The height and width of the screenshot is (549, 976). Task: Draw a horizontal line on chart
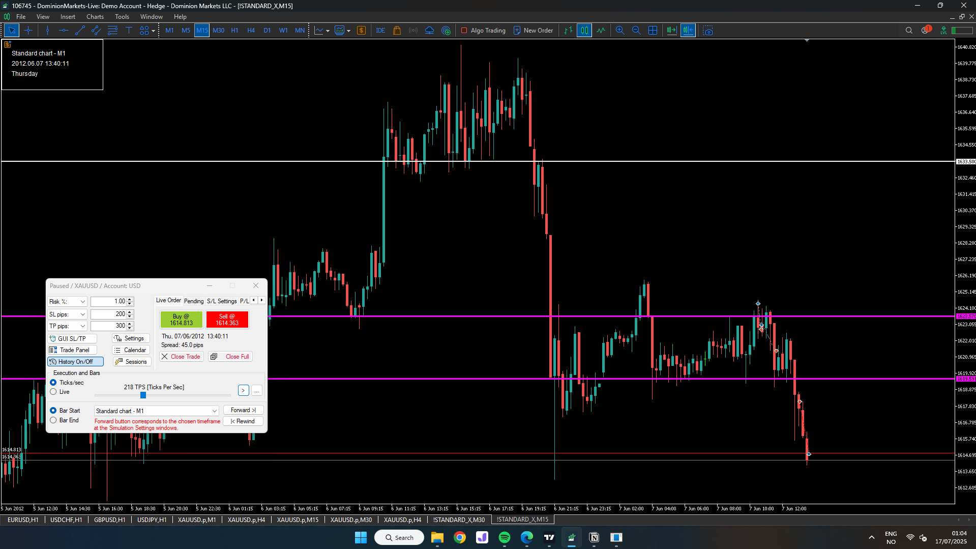tap(64, 31)
